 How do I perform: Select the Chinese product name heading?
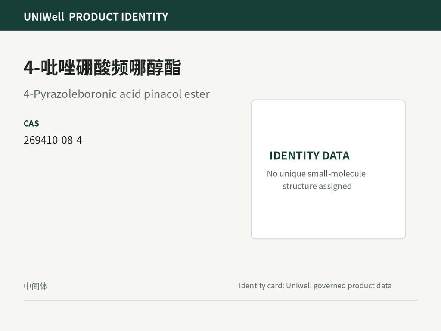102,68
